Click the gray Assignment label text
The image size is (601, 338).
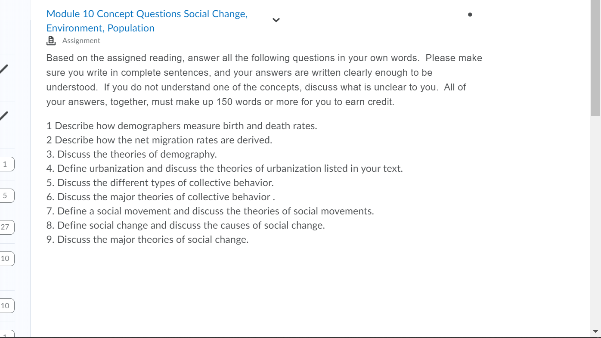tap(81, 40)
